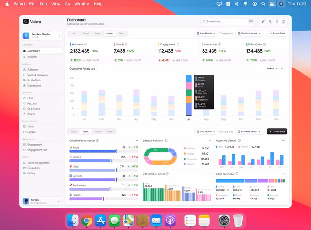The height and width of the screenshot is (230, 311).
Task: Select Today tab in top filter
Action: (x=86, y=34)
